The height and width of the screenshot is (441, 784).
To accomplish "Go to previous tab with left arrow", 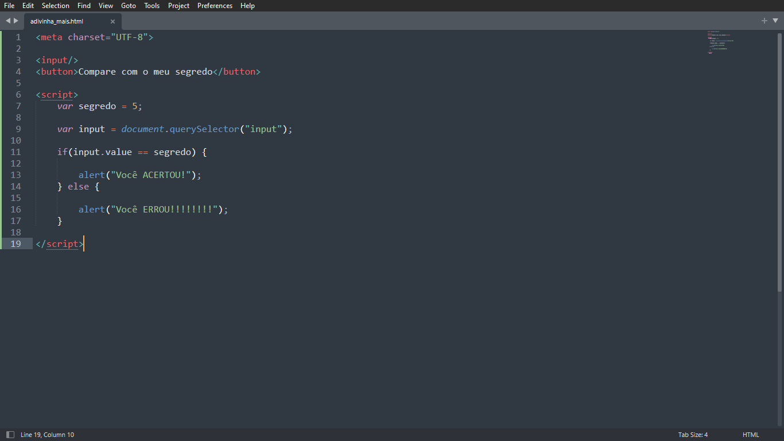I will click(x=8, y=21).
